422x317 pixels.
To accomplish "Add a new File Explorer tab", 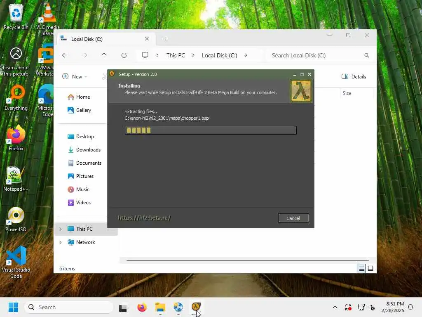I will pyautogui.click(x=165, y=39).
